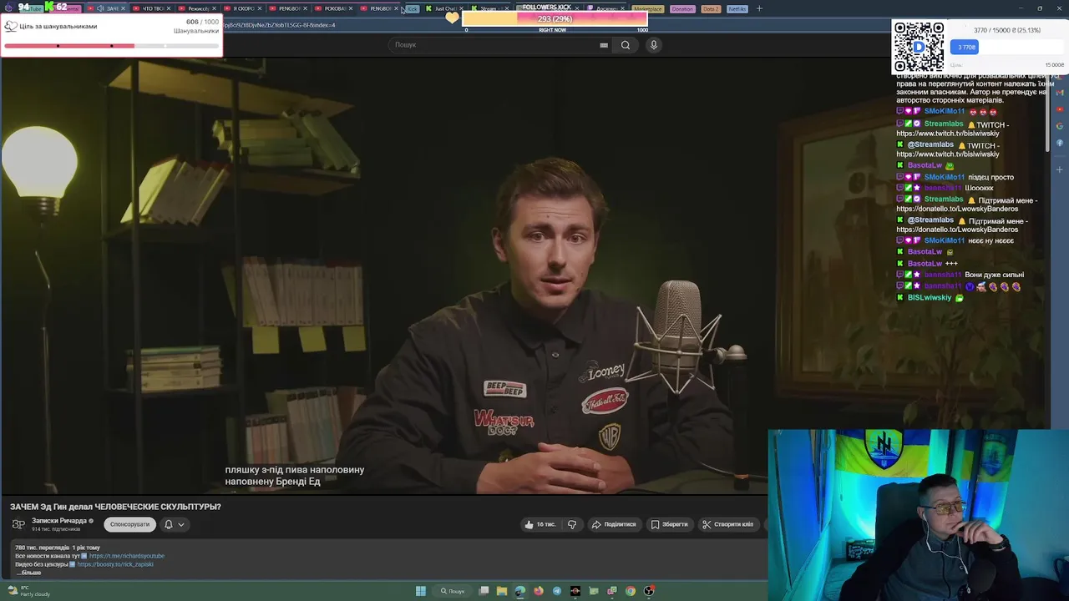Screen dimensions: 1069x601
Task: Click the Зберегти save button
Action: [x=670, y=524]
